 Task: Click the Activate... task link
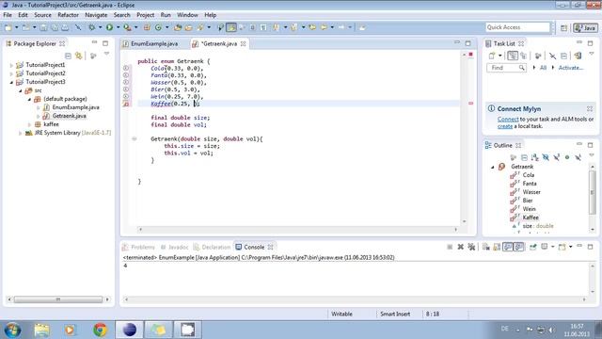coord(571,68)
